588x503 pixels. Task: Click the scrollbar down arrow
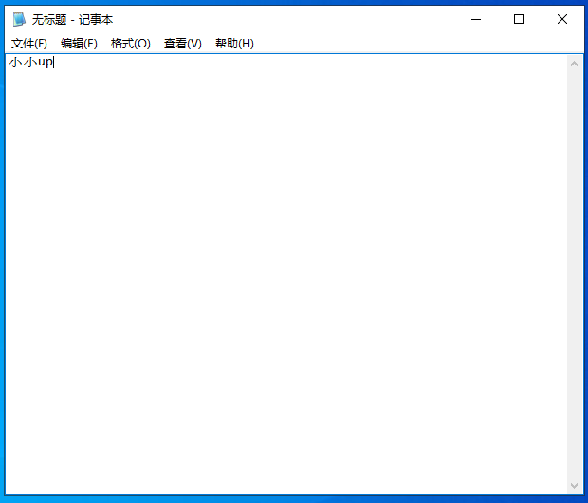574,486
